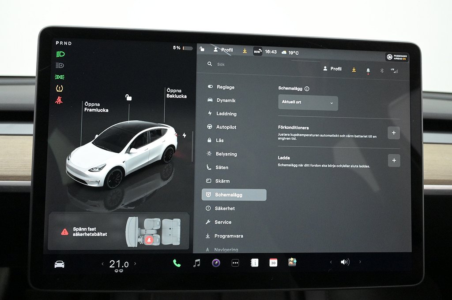Screen dimensions: 452x300
Task: Add a Ladda charging schedule with plus
Action: 394,160
